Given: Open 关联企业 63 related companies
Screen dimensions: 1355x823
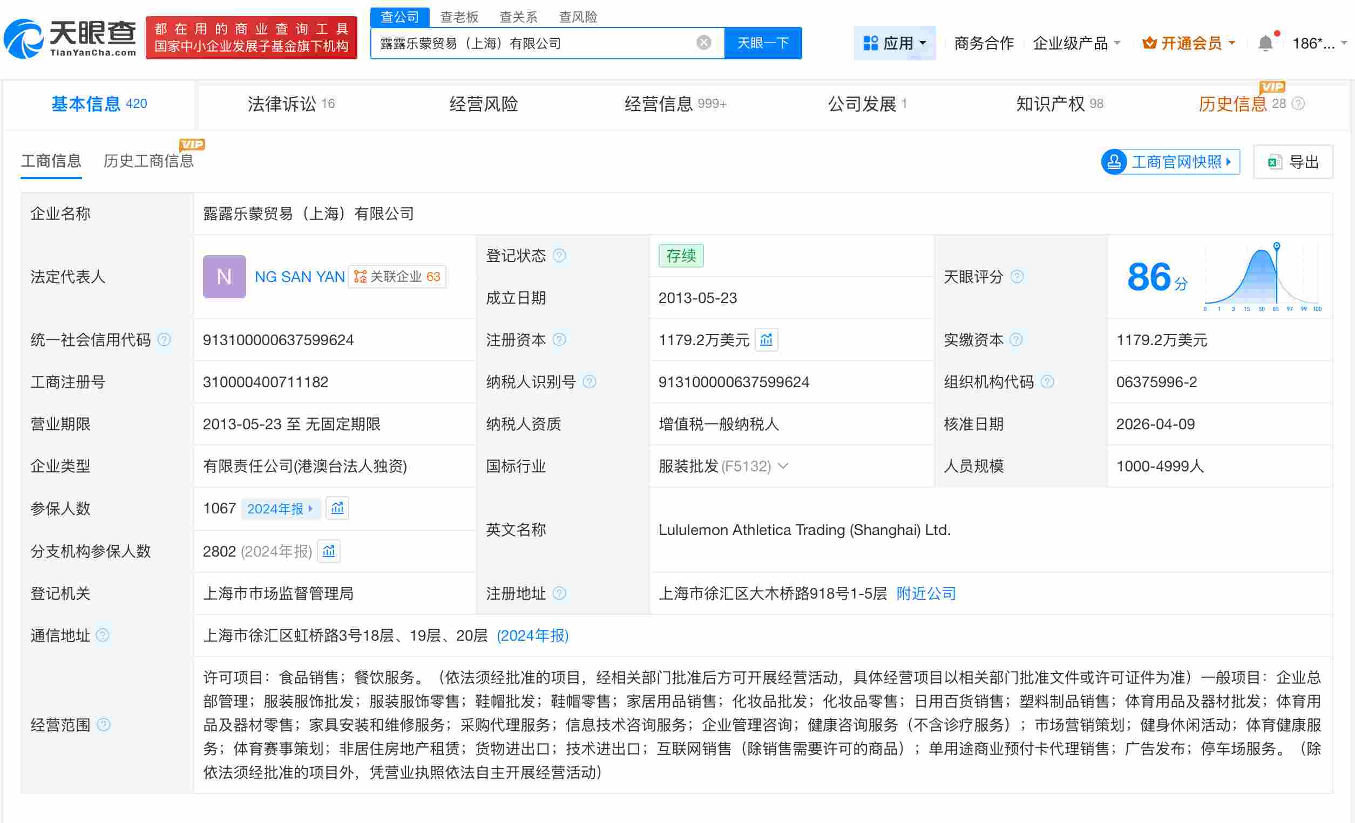Looking at the screenshot, I should (x=397, y=276).
